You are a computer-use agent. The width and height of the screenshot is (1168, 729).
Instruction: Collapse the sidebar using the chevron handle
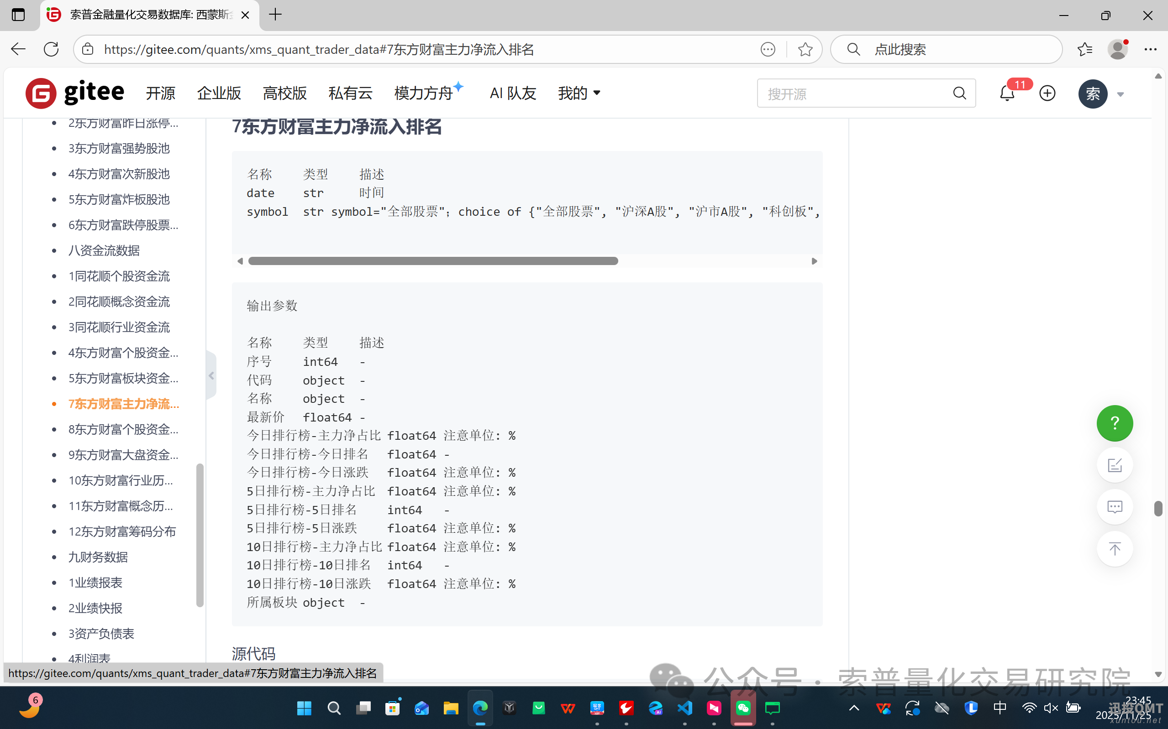click(211, 375)
